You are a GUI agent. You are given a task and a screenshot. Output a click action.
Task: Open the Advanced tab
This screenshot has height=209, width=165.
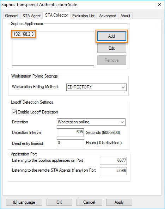[x=108, y=16]
